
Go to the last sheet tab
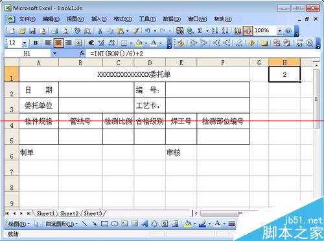[x=29, y=213]
